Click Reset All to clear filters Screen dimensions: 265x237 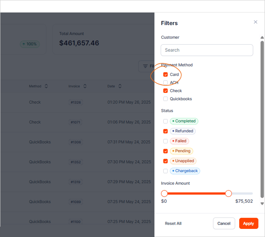[x=173, y=224]
